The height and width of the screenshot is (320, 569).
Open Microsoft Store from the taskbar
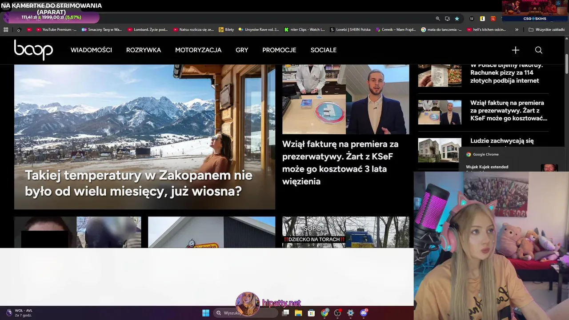[x=311, y=313]
